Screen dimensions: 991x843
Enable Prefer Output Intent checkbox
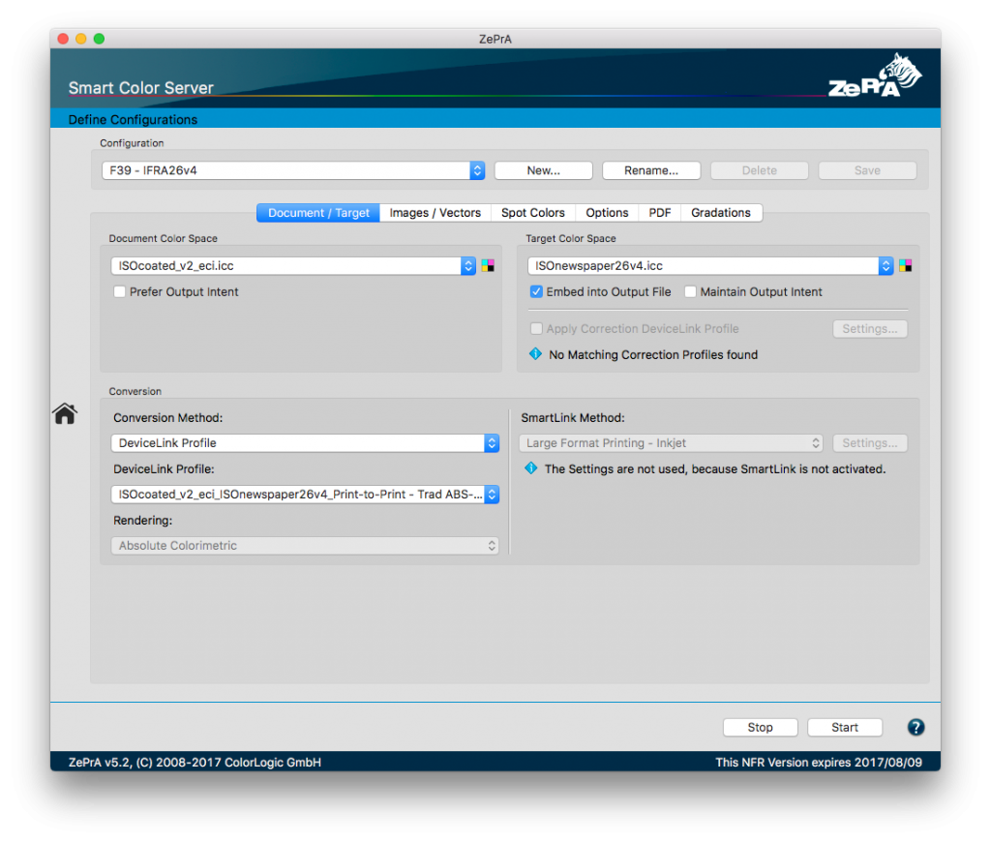click(119, 291)
